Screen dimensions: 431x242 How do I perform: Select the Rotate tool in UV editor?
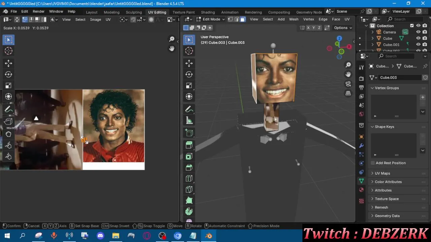coord(8,74)
